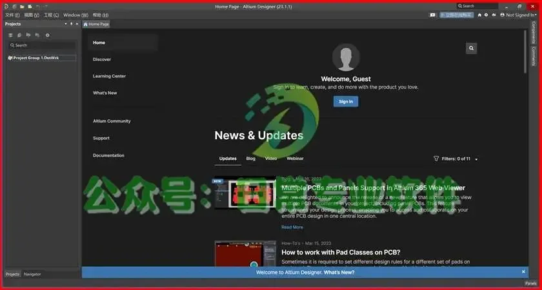
Task: Select Project Group 1.DsnWrk tree item
Action: (x=42, y=58)
